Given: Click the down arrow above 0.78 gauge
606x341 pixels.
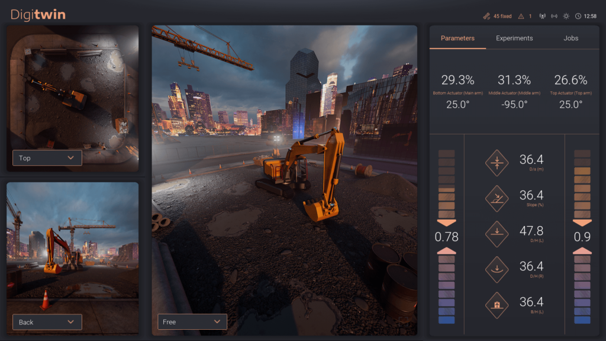Looking at the screenshot, I should (446, 223).
